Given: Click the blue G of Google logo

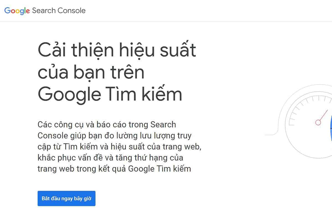Looking at the screenshot, I should click(7, 11).
